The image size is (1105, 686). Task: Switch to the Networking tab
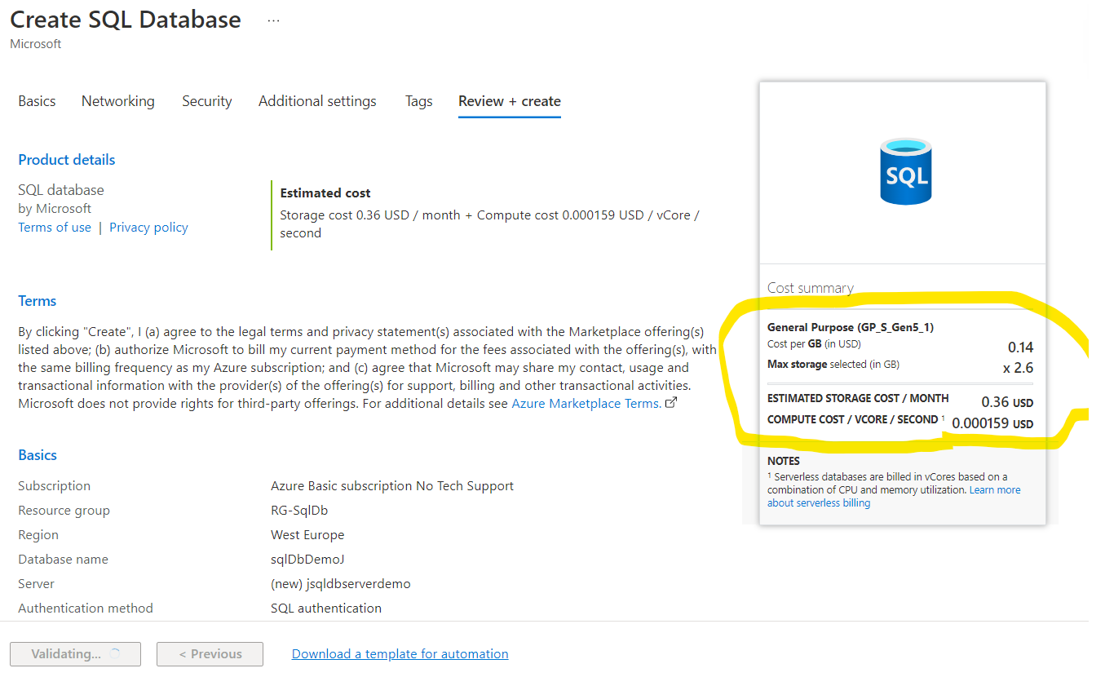point(118,101)
